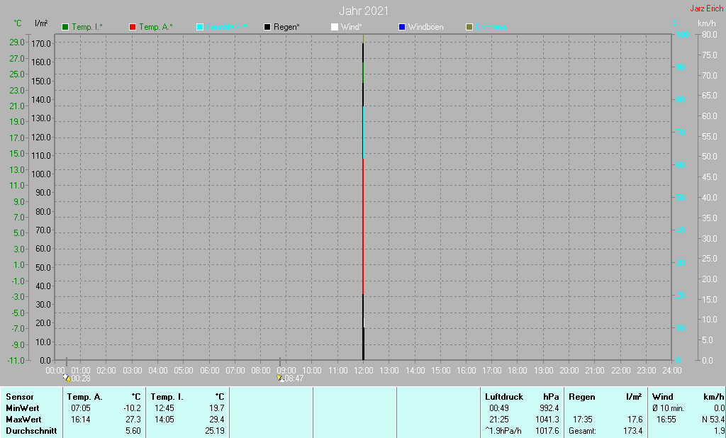This screenshot has height=438, width=726.
Task: Click the Gesamt rainfall value 173.4
Action: coord(632,431)
